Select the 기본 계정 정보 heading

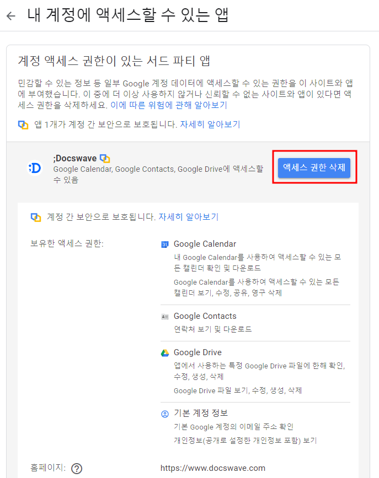tap(201, 413)
